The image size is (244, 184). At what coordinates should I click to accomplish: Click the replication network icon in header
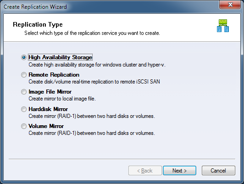click(x=223, y=26)
